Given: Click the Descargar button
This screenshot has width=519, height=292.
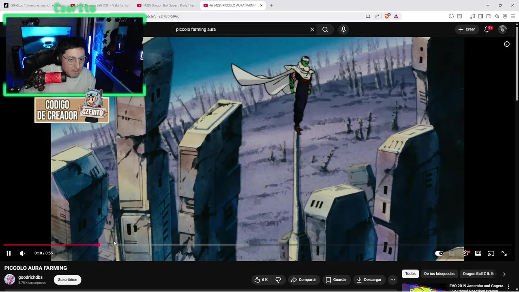Looking at the screenshot, I should point(369,280).
